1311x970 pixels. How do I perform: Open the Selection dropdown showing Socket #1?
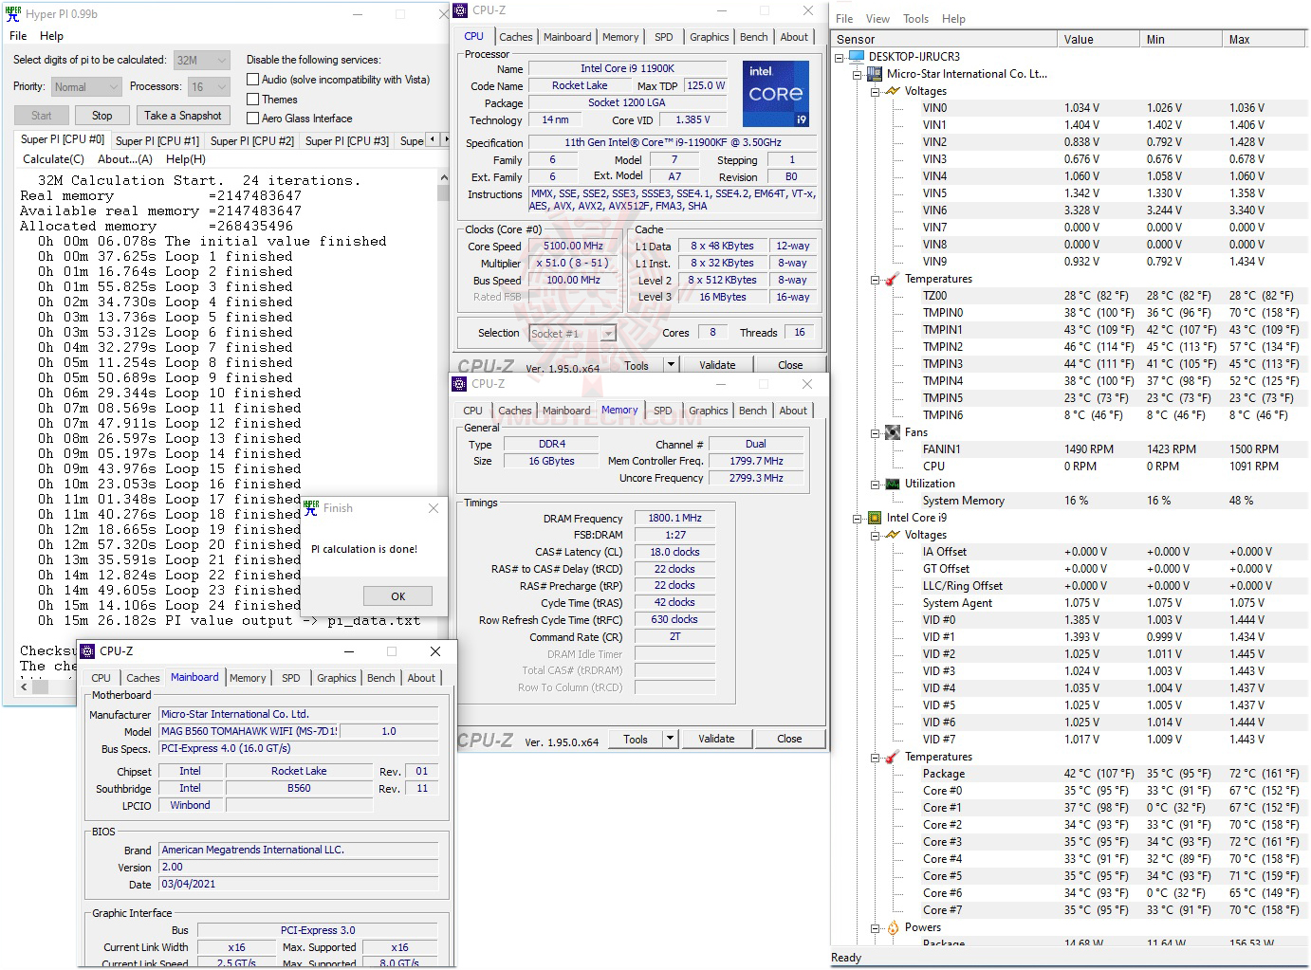(x=573, y=333)
